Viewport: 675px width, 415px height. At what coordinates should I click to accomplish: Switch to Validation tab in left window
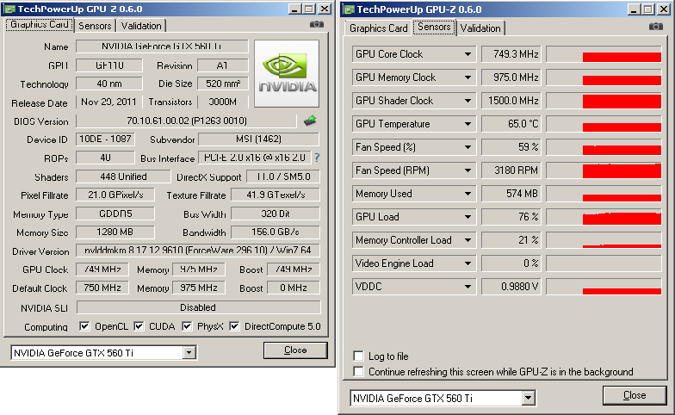(140, 26)
